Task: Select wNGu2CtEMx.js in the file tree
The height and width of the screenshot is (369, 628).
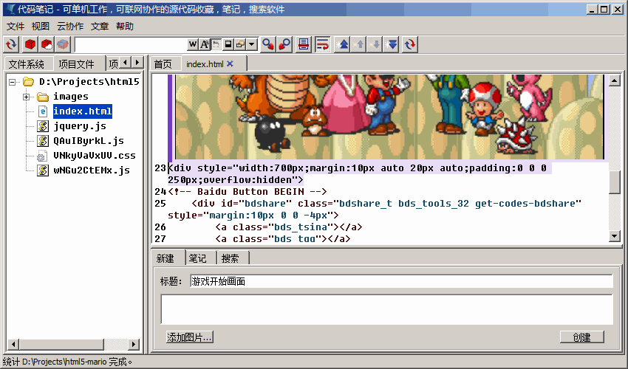Action: pyautogui.click(x=92, y=170)
